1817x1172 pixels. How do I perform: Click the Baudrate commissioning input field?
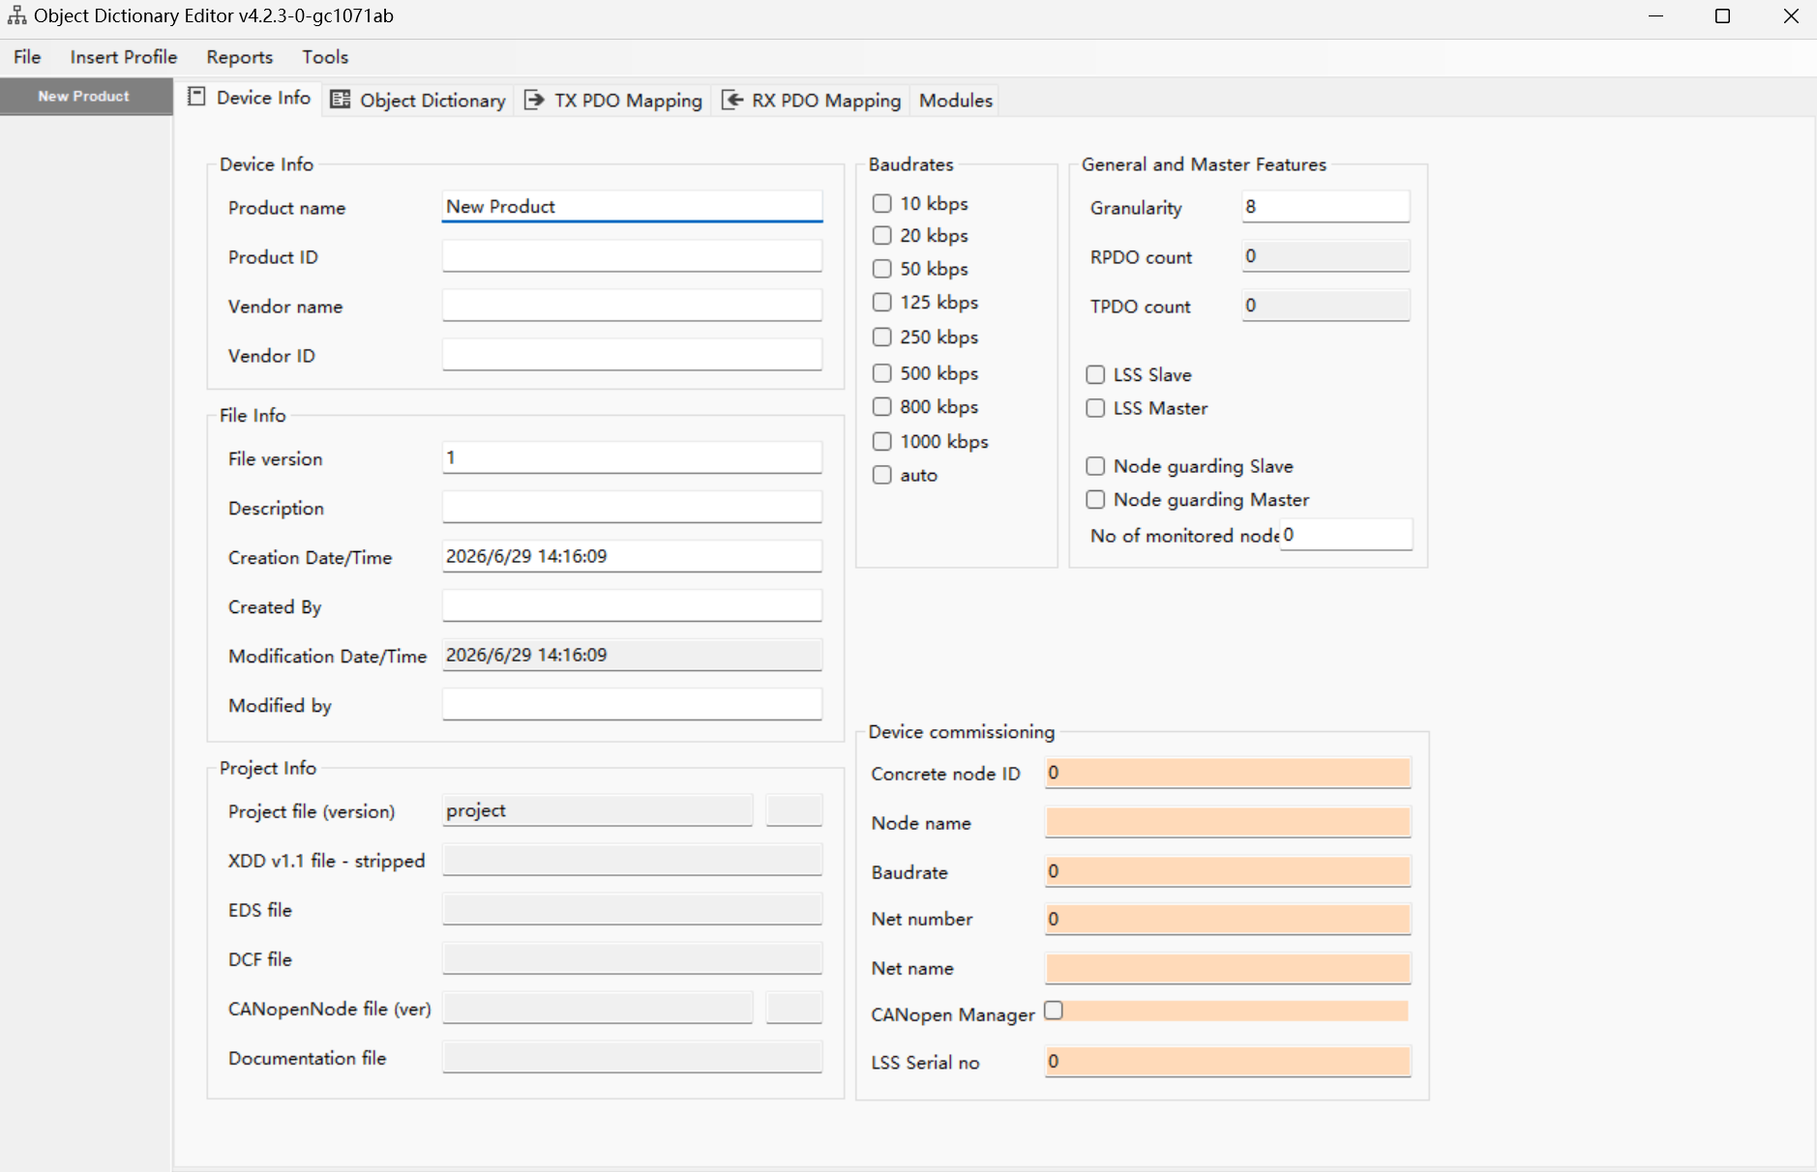click(x=1228, y=871)
